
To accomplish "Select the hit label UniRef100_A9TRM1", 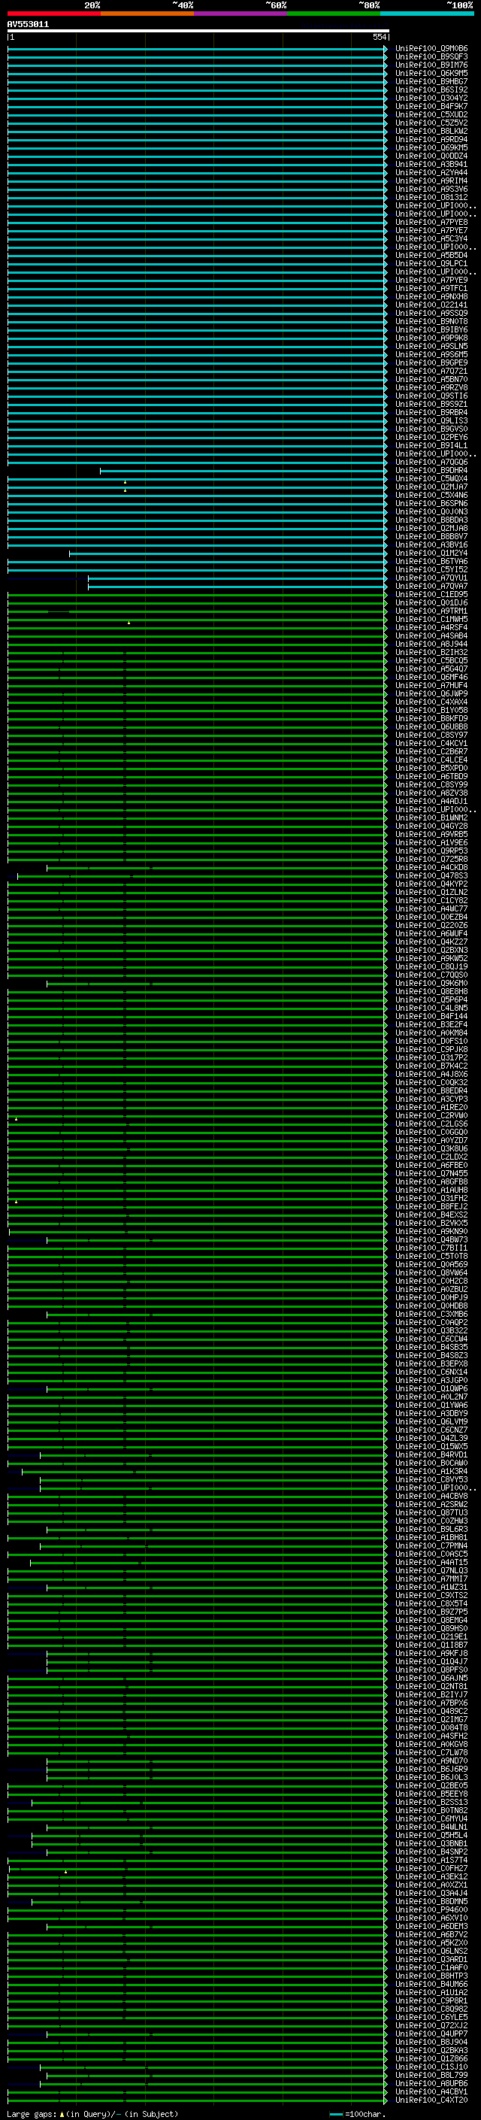I will (x=431, y=611).
